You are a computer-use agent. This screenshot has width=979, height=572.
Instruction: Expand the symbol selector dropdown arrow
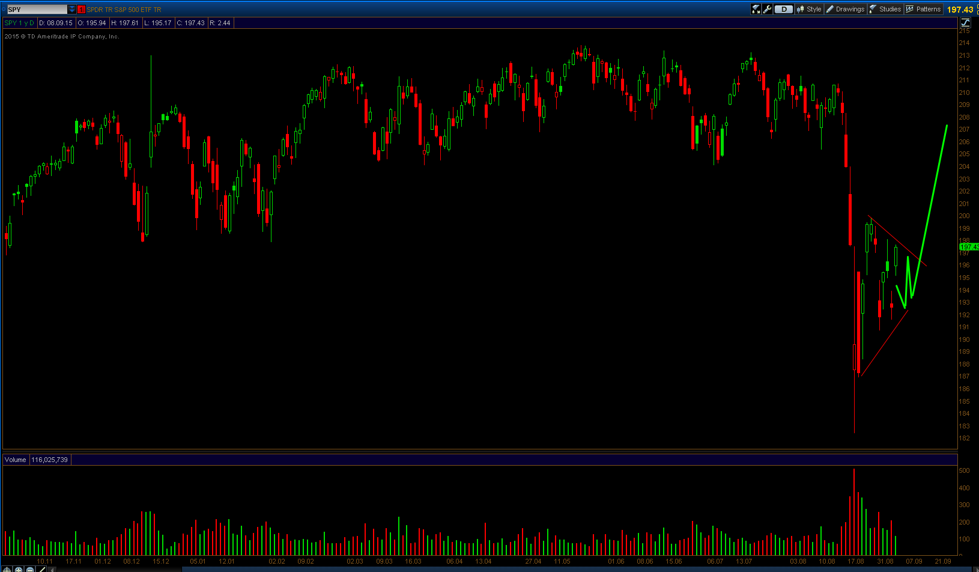[x=72, y=9]
